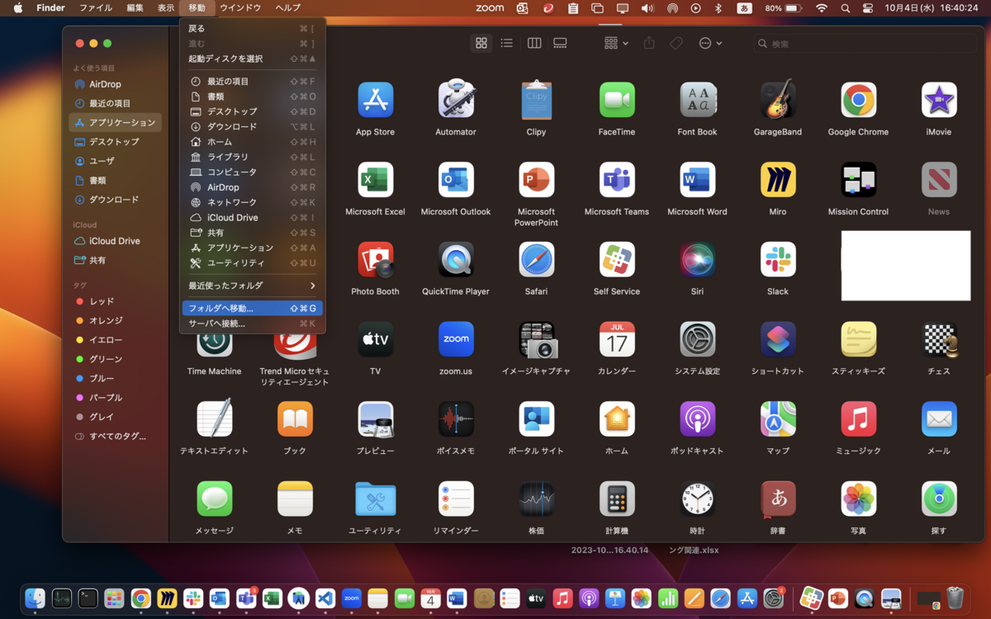
Task: Click the Slack icon in Applications
Action: coord(778,260)
